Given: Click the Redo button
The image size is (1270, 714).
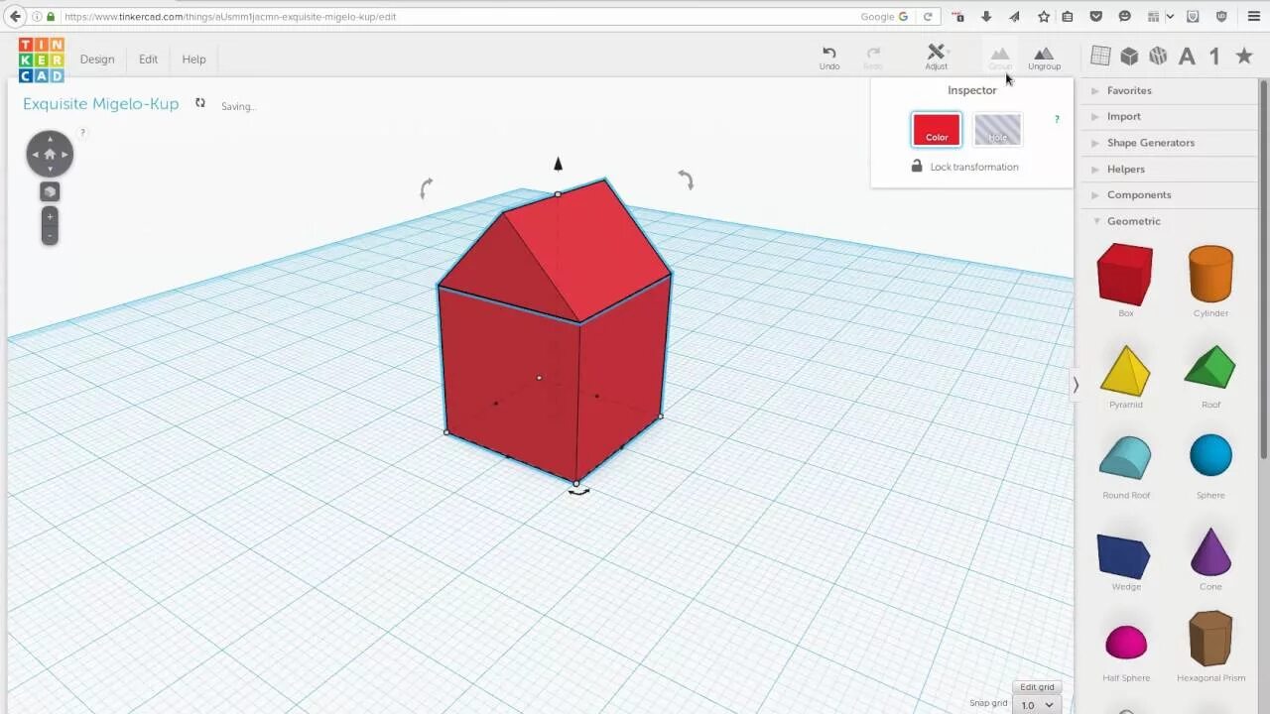Looking at the screenshot, I should point(873,58).
